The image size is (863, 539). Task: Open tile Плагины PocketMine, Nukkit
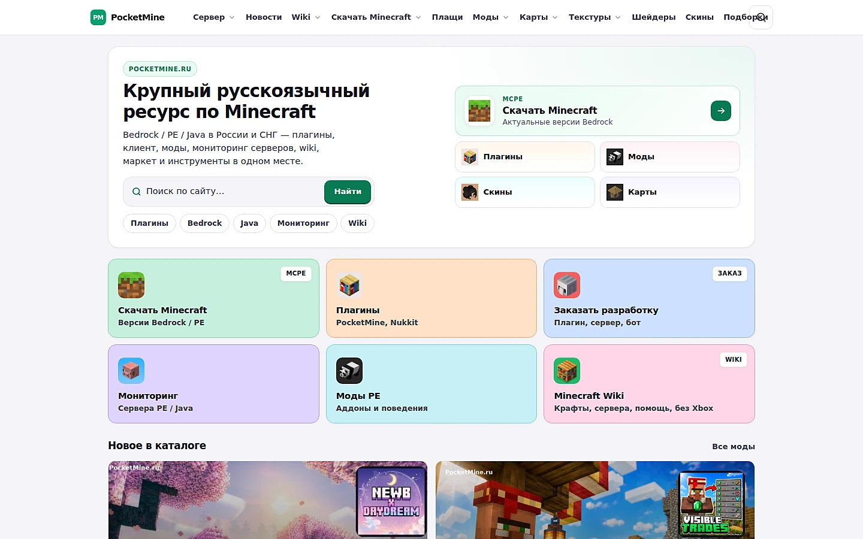click(x=431, y=298)
